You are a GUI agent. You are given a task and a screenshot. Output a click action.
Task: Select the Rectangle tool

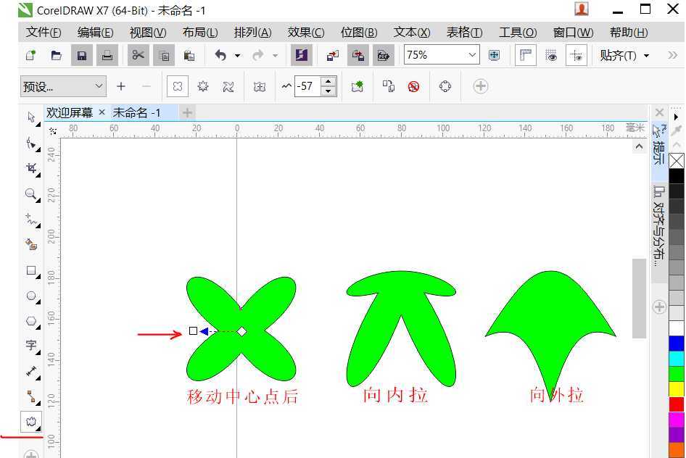(x=30, y=271)
